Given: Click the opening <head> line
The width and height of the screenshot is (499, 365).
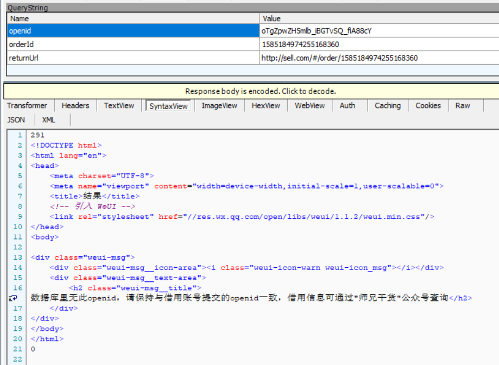Looking at the screenshot, I should coord(45,166).
